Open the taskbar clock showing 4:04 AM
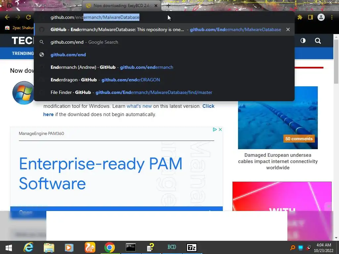The width and height of the screenshot is (339, 254). tap(324, 248)
